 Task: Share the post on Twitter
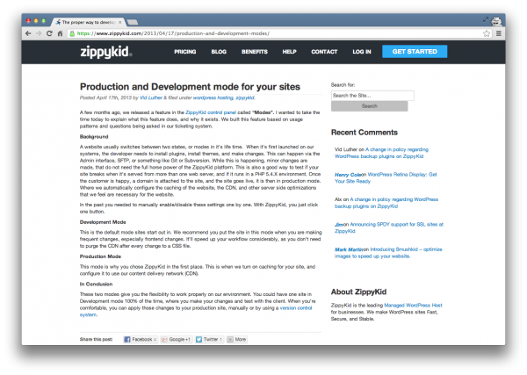click(x=209, y=339)
